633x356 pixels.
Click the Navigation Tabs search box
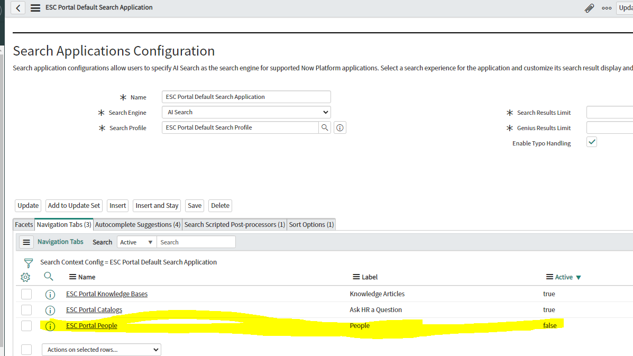click(x=196, y=242)
